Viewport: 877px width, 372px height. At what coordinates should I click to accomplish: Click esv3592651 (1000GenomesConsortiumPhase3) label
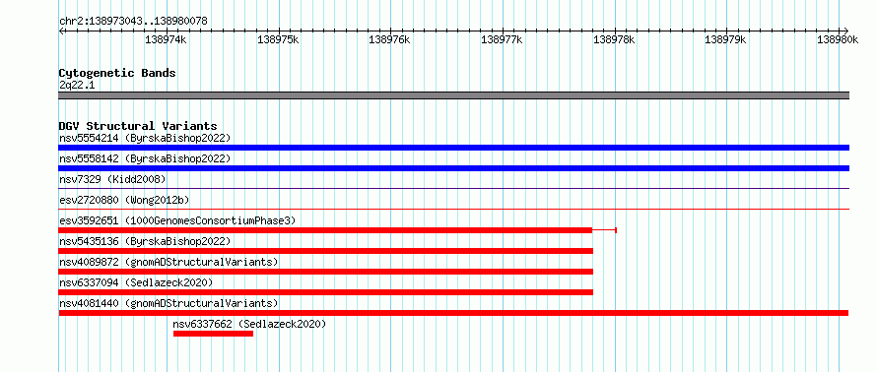[x=177, y=220]
